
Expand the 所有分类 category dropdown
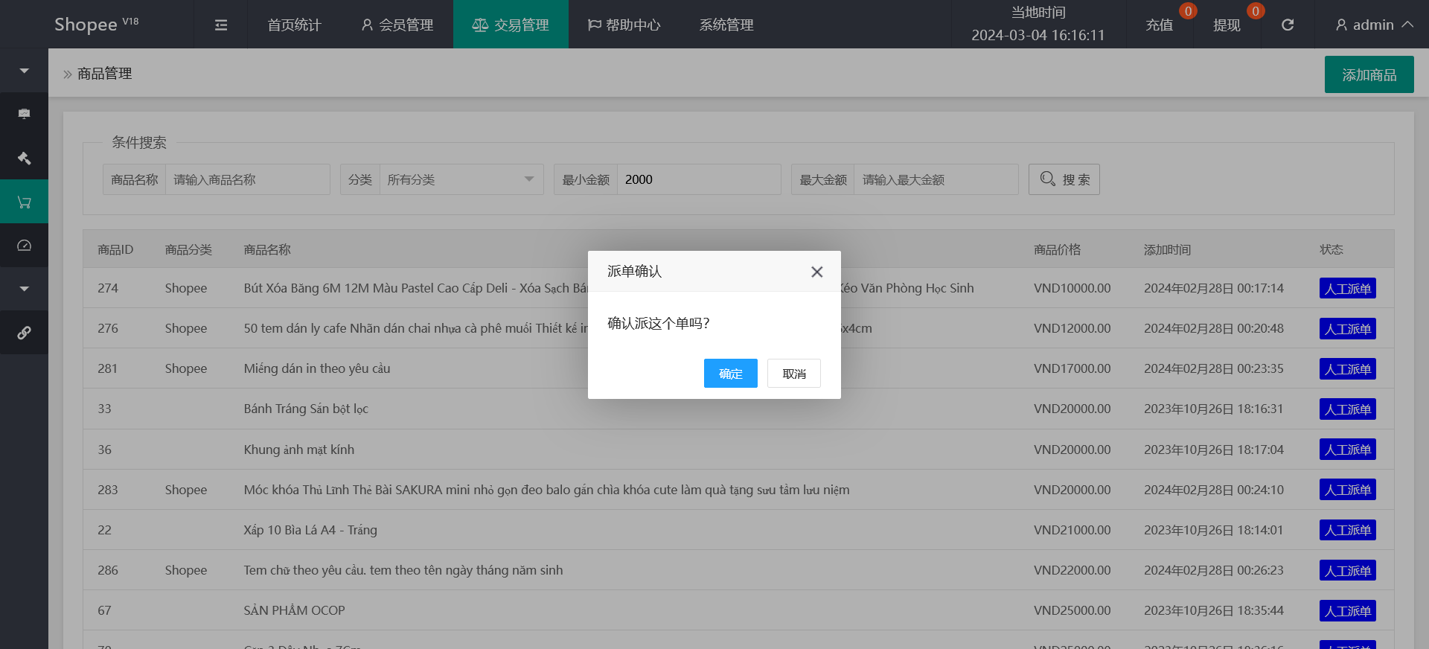coord(461,179)
